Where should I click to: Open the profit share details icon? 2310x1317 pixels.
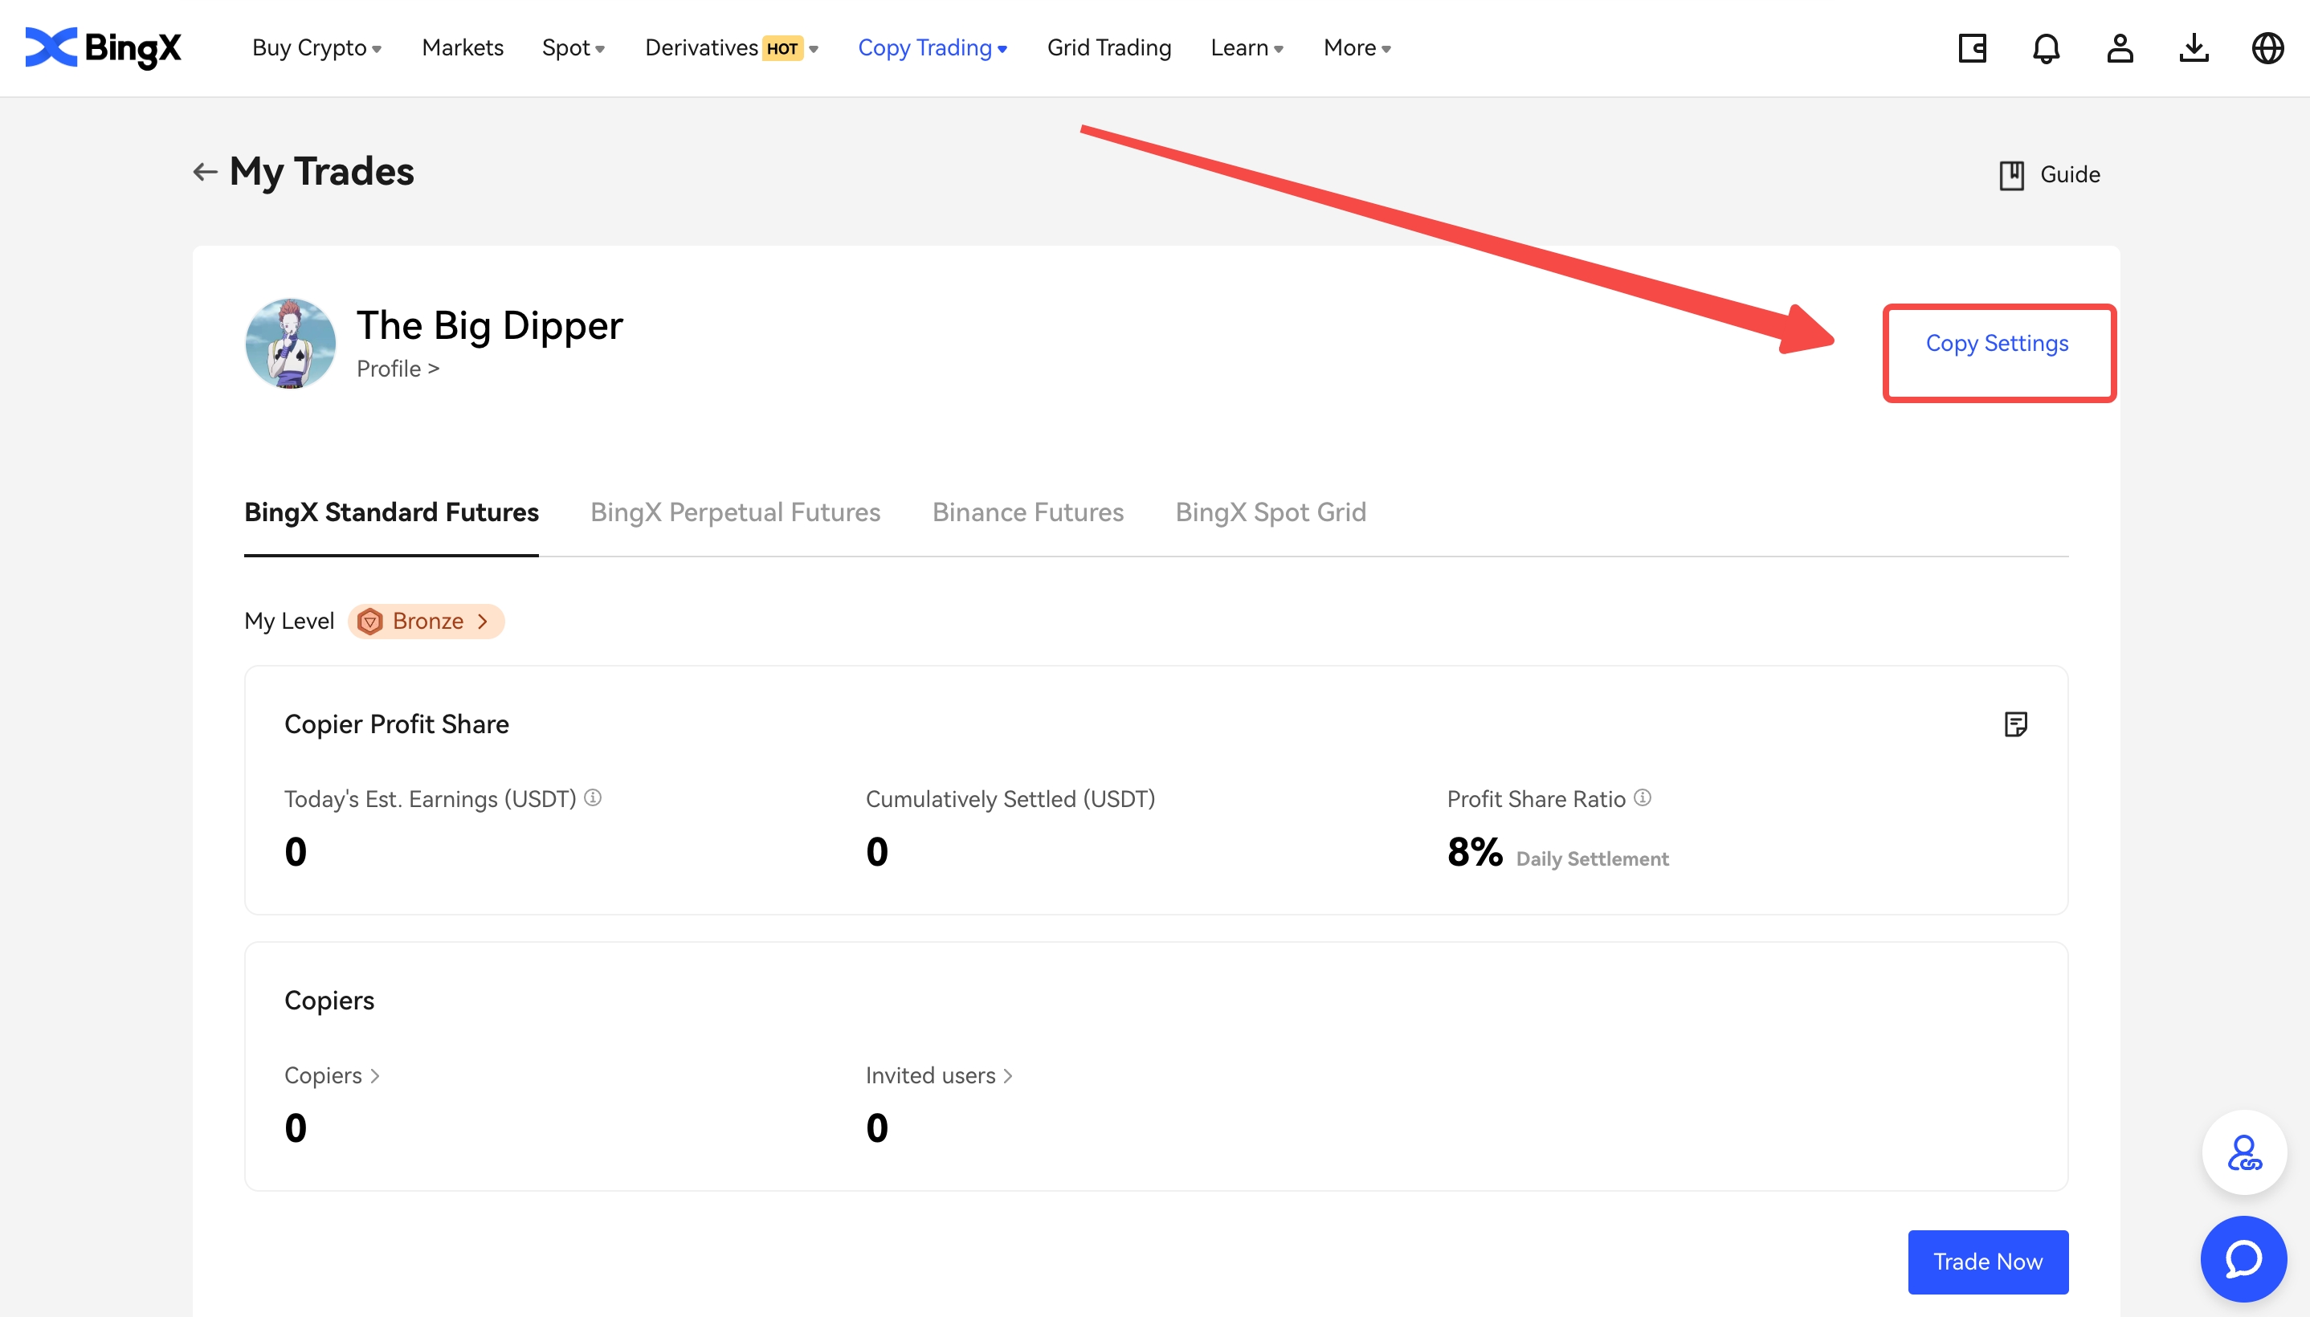click(2015, 724)
